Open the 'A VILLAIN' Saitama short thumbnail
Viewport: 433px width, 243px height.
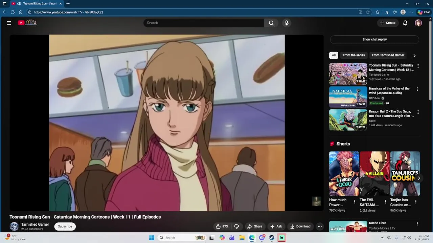tap(374, 173)
